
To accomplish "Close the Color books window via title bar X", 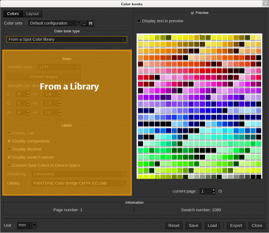I will pos(265,3).
